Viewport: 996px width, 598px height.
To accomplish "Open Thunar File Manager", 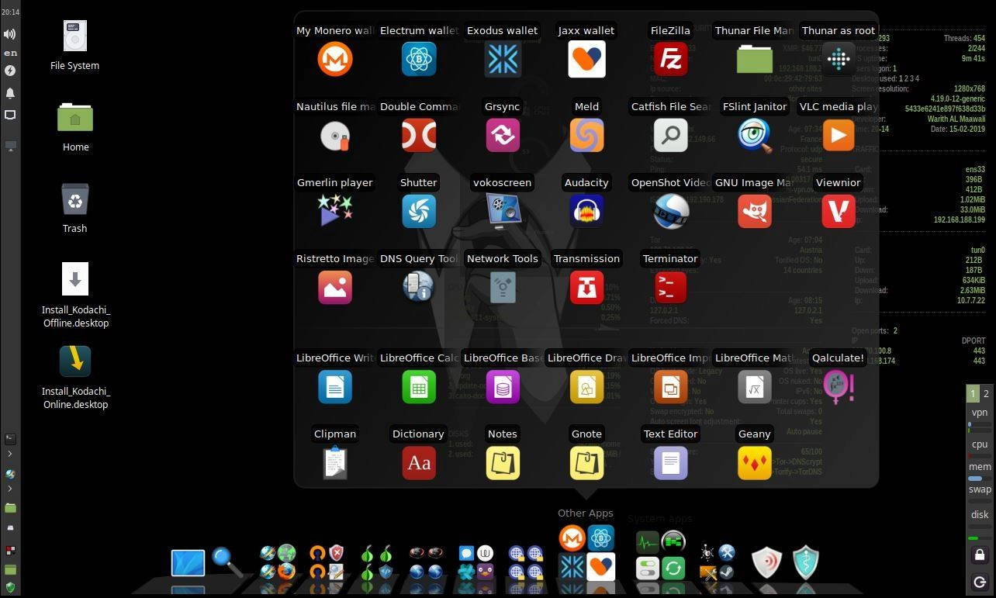I will 754,59.
